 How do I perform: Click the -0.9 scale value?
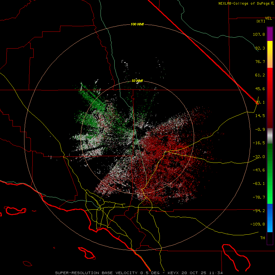tap(260, 130)
